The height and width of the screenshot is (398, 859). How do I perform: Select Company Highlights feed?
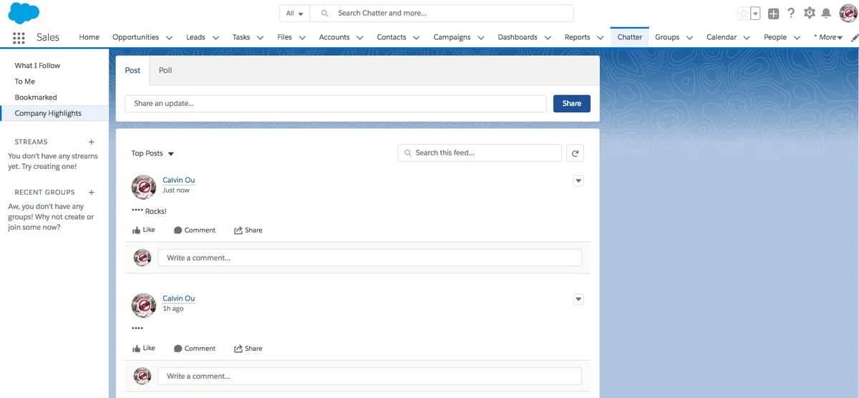(54, 113)
